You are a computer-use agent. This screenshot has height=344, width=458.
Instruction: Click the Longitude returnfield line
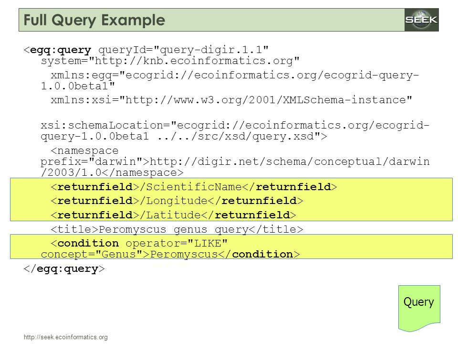click(x=177, y=201)
